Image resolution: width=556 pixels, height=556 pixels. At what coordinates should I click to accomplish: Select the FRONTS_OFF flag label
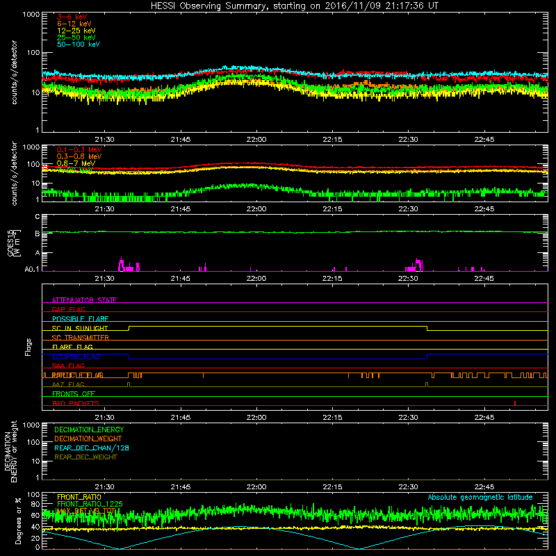click(74, 394)
